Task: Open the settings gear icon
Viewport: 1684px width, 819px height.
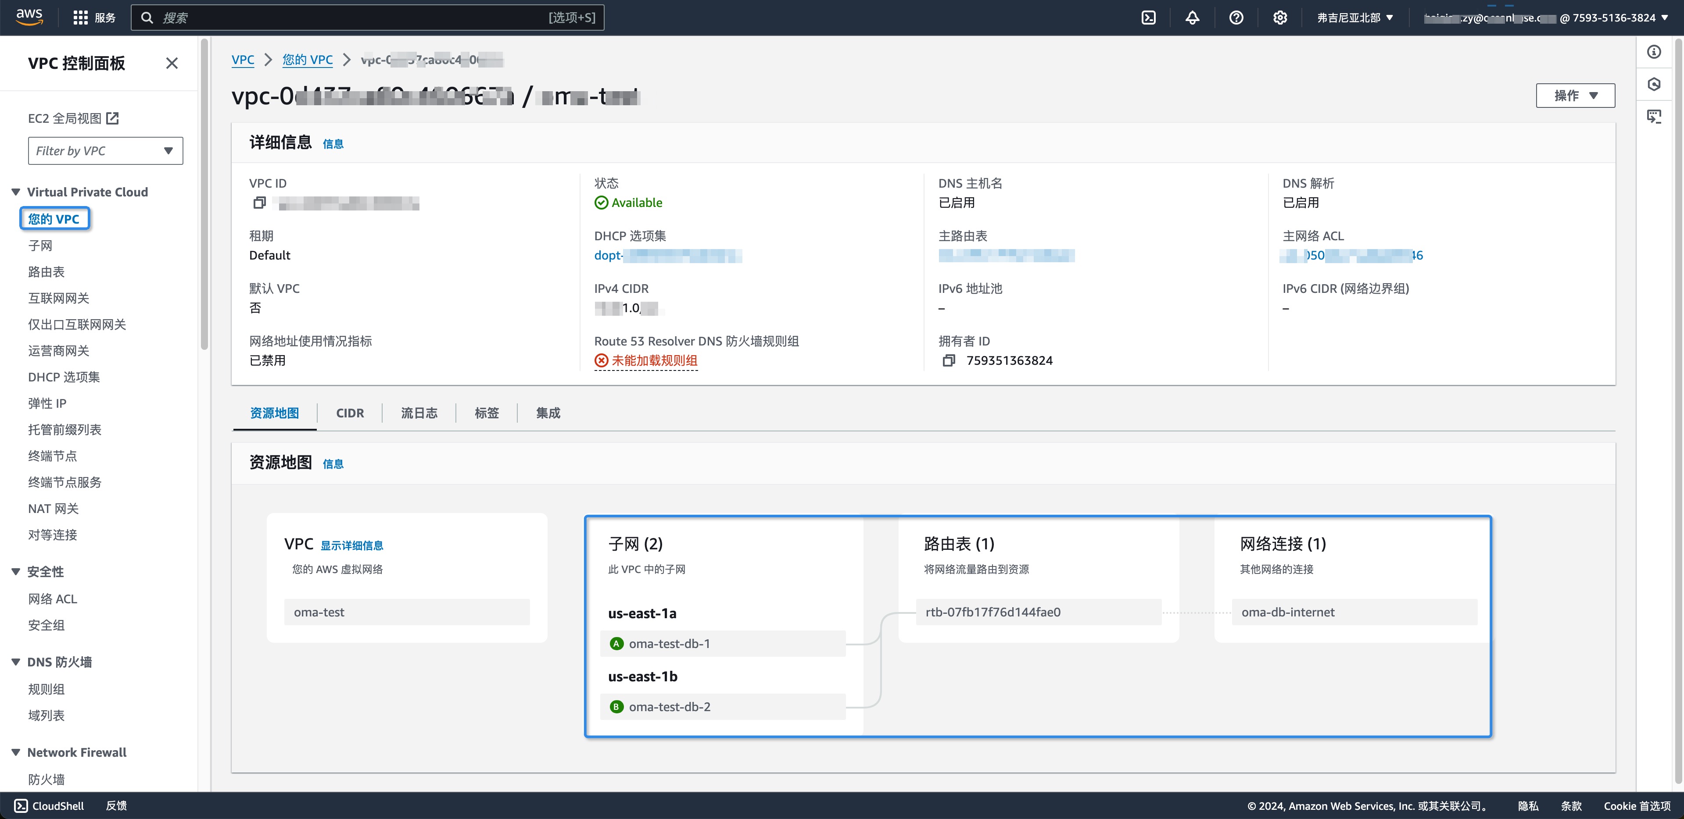Action: pyautogui.click(x=1280, y=18)
